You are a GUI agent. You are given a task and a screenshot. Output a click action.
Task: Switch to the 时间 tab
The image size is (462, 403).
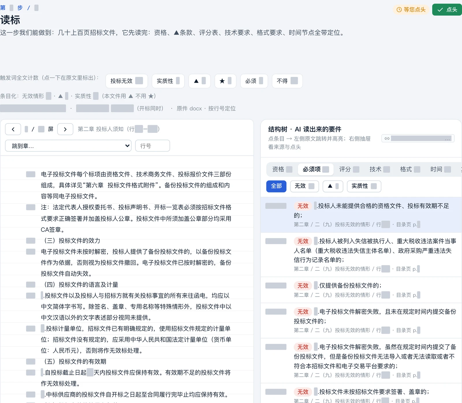pyautogui.click(x=440, y=169)
